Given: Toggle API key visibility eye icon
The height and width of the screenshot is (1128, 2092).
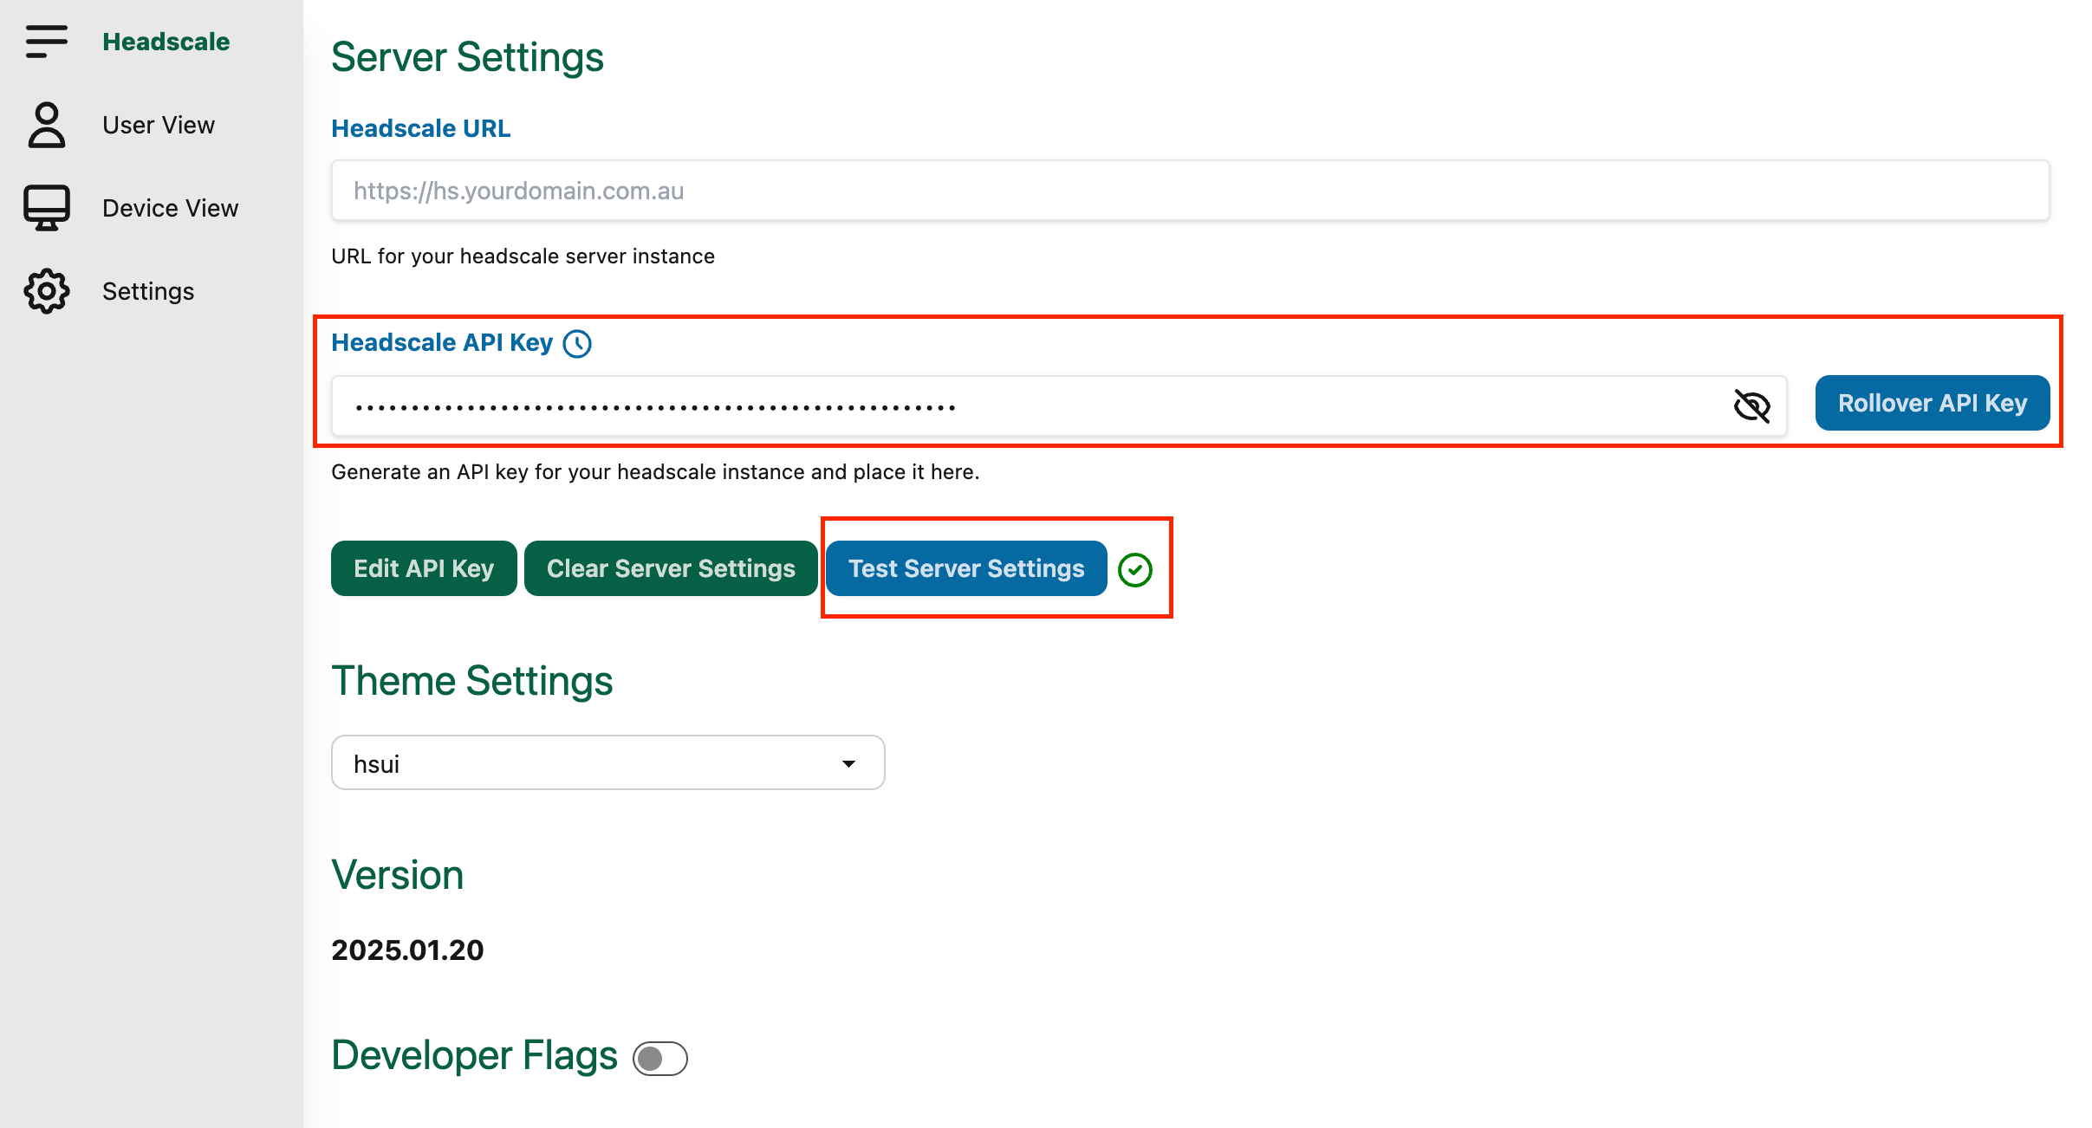Looking at the screenshot, I should [1751, 405].
